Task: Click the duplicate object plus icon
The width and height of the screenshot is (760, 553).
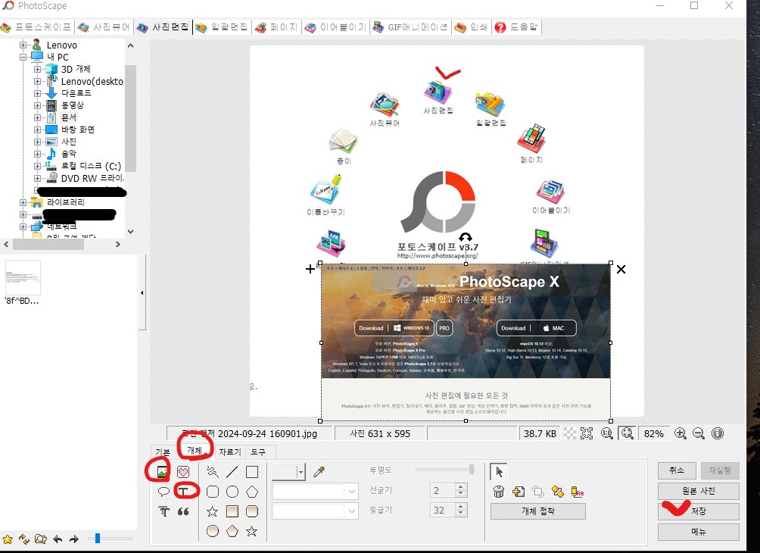Action: (x=518, y=492)
